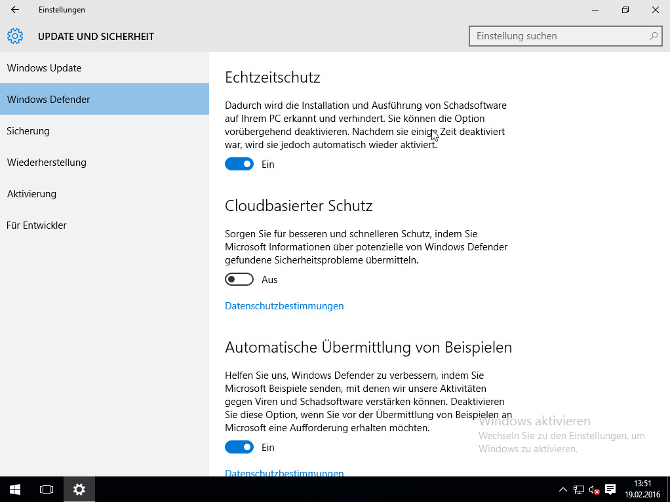Click the settings gear icon in the header

click(x=15, y=36)
